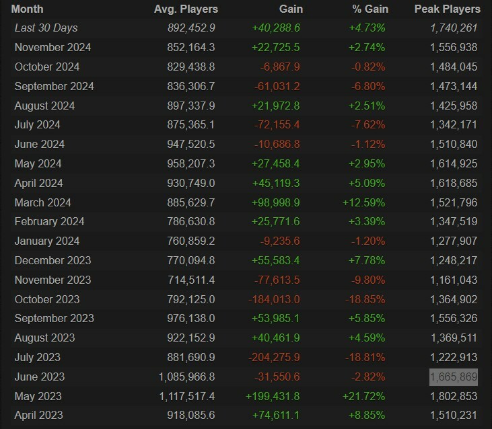Screen dimensions: 492x429
Task: Click the Avg. Players column header
Action: pyautogui.click(x=186, y=9)
